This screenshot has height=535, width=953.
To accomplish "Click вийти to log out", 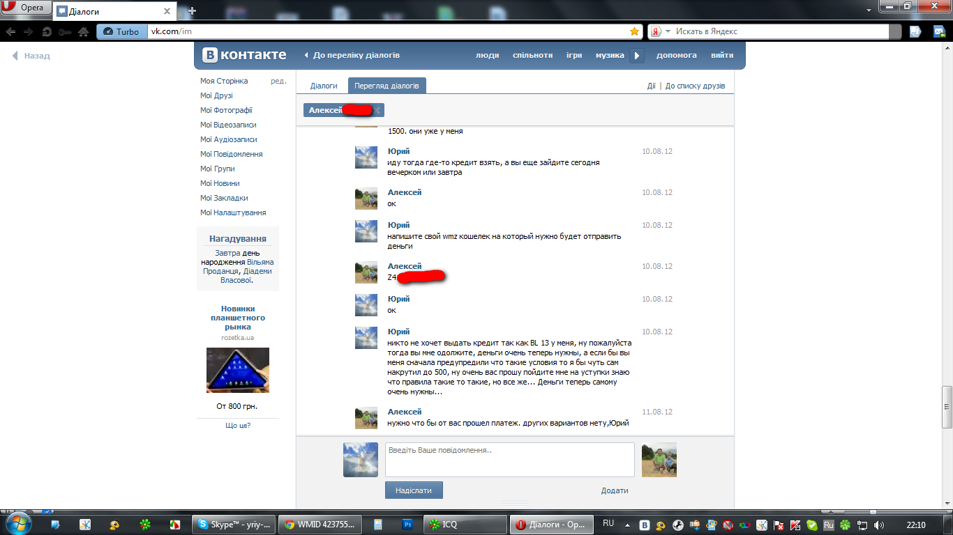I will pyautogui.click(x=722, y=55).
